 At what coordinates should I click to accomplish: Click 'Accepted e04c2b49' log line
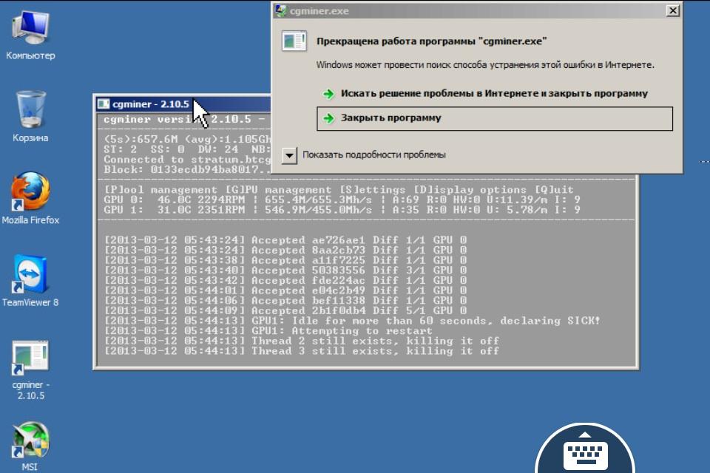pos(285,290)
